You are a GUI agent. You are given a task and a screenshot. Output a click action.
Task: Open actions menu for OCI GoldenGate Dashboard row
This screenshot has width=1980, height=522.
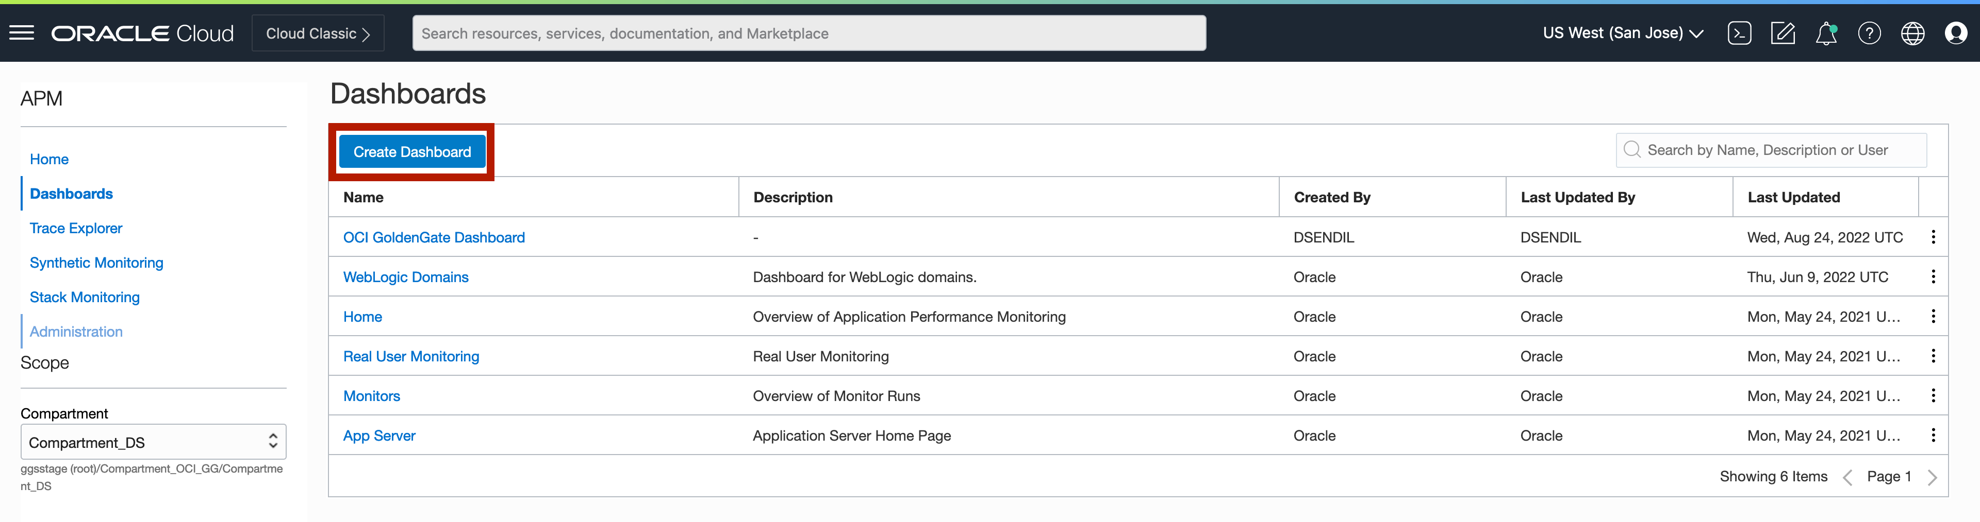[x=1935, y=237]
